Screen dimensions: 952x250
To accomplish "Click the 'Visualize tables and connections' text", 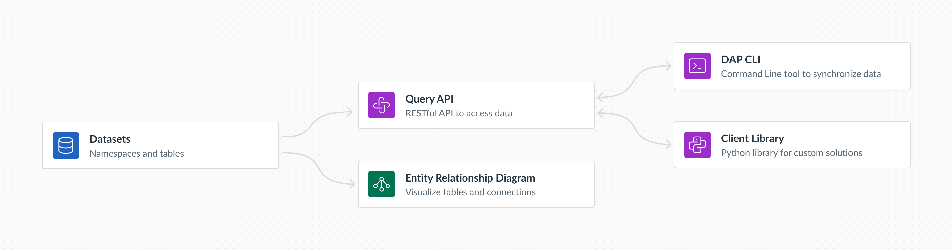I will [x=470, y=192].
